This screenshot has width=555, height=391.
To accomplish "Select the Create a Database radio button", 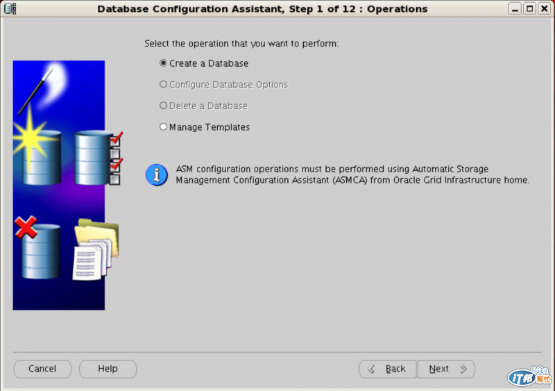I will [x=163, y=63].
